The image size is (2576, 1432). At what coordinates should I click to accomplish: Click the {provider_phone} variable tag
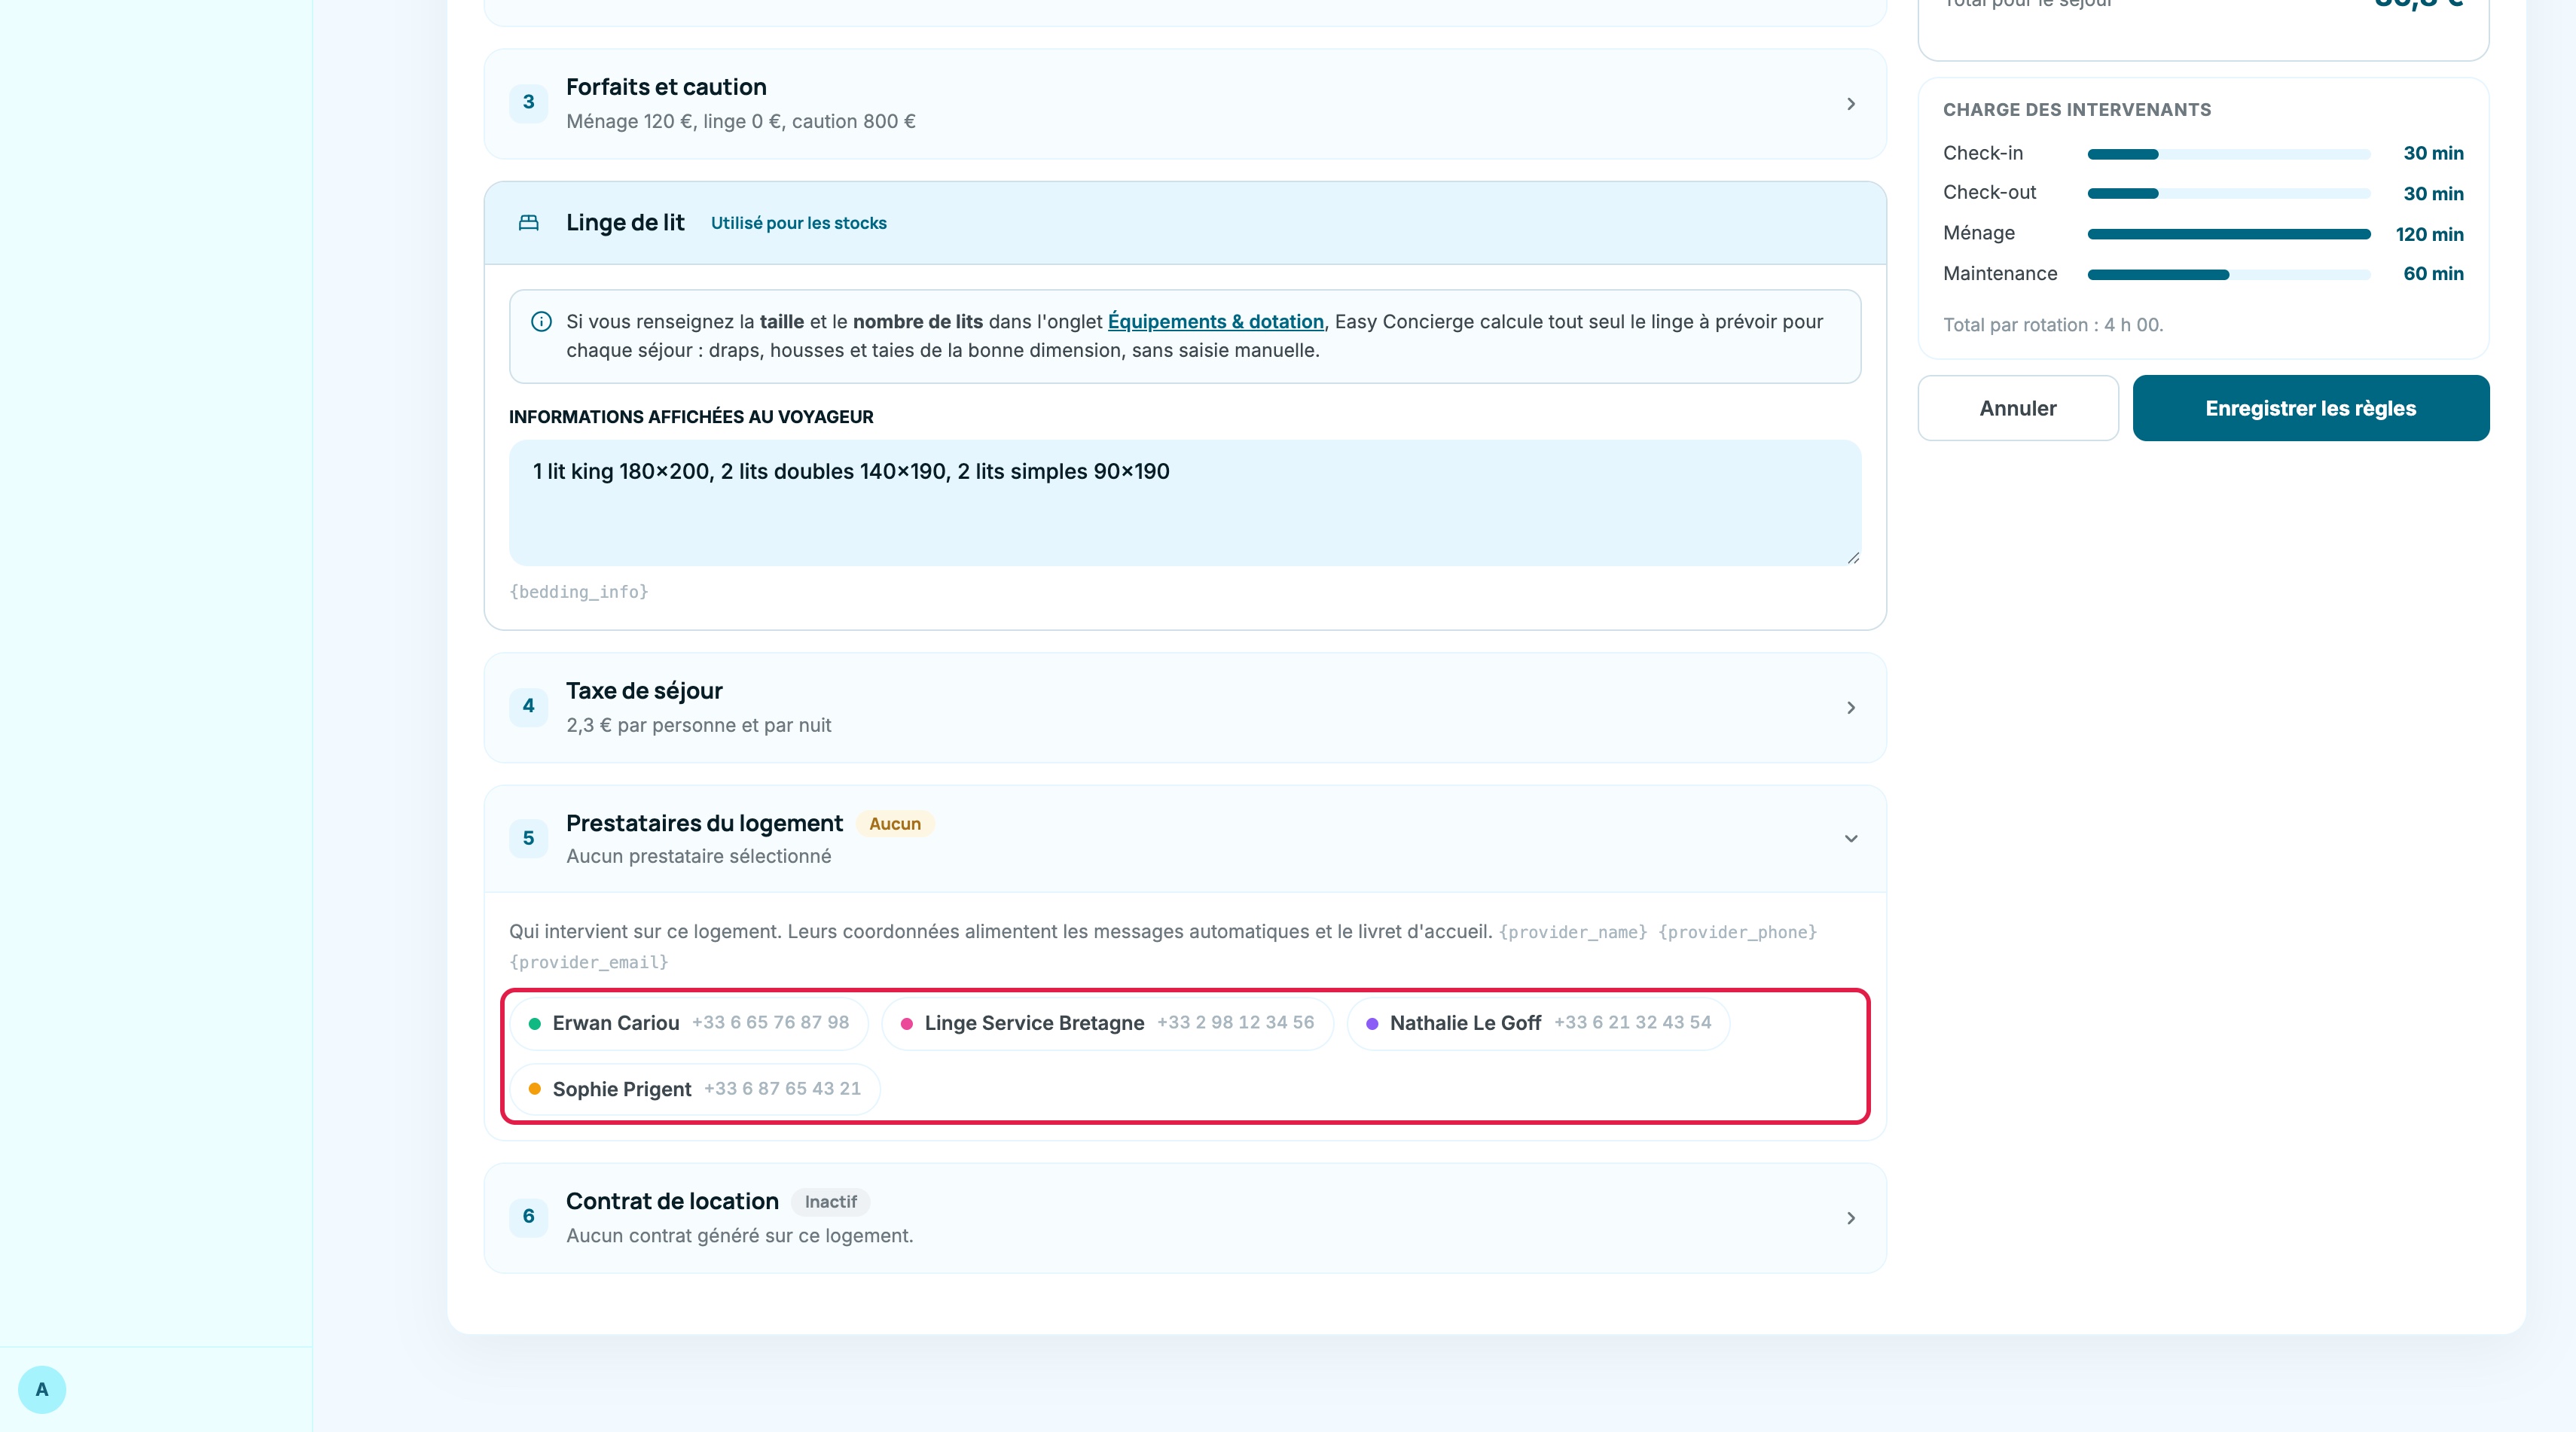(x=1737, y=931)
